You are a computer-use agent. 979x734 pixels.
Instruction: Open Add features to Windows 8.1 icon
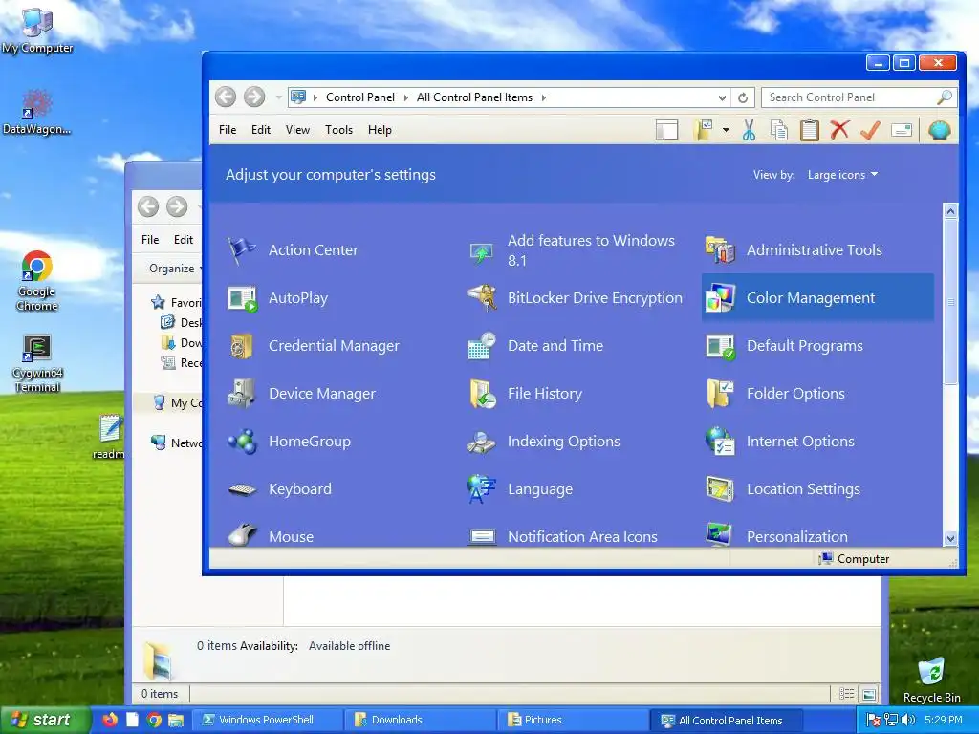(x=481, y=250)
